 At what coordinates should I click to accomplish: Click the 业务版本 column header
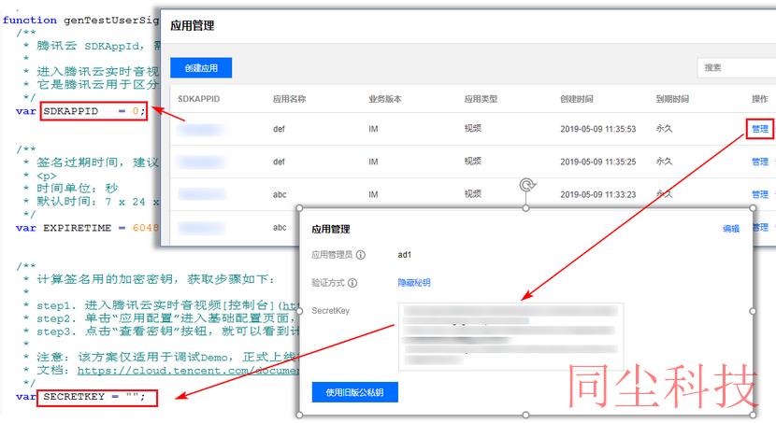(385, 99)
